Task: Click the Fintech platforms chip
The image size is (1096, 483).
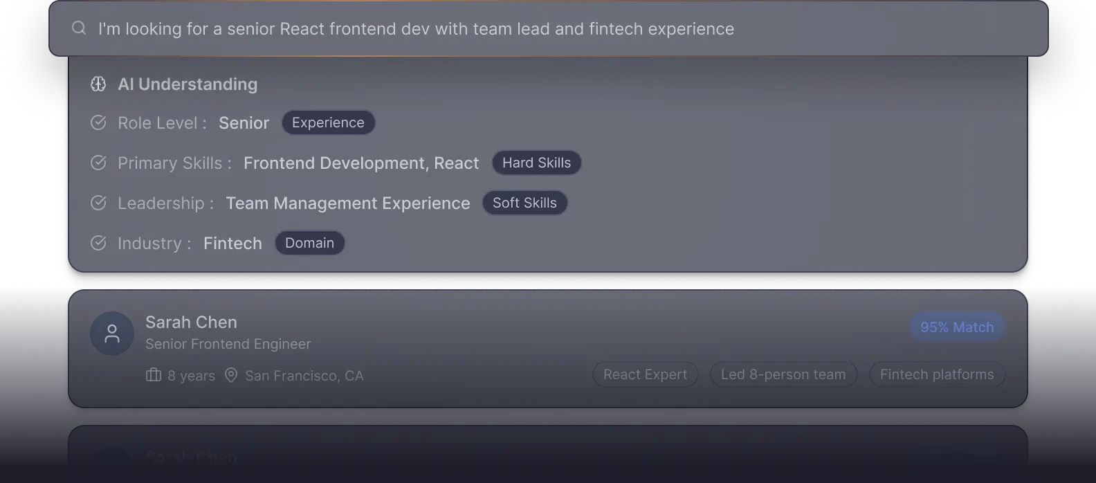Action: pyautogui.click(x=937, y=374)
